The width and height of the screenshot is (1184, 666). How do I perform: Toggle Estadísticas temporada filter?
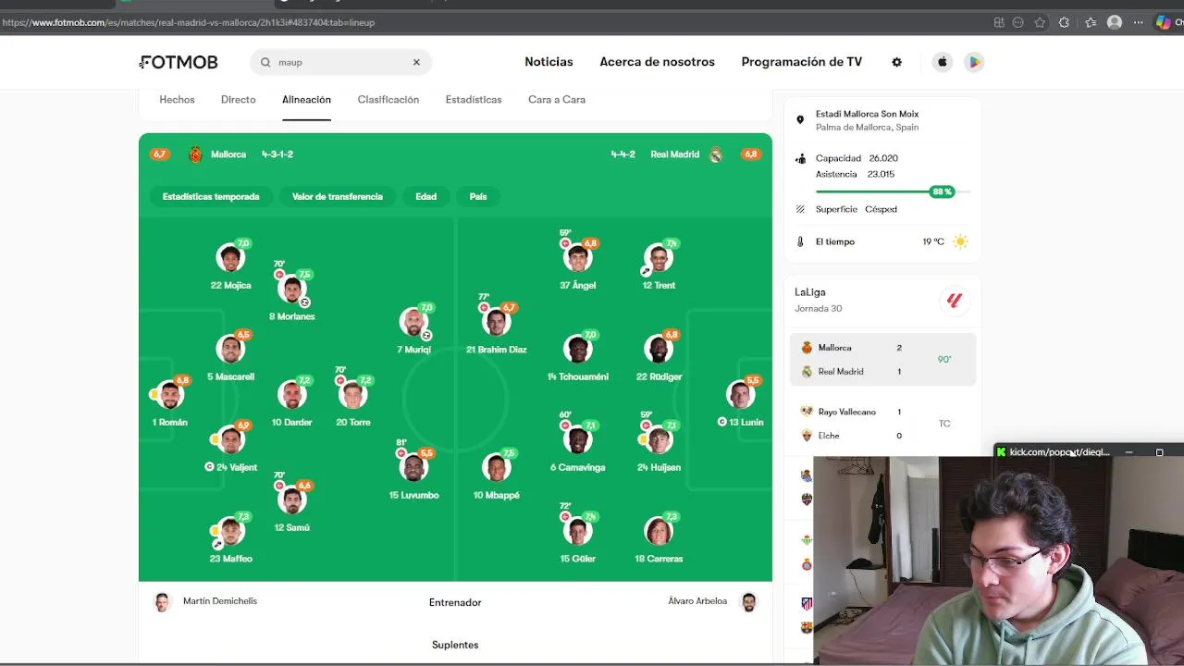(x=211, y=196)
